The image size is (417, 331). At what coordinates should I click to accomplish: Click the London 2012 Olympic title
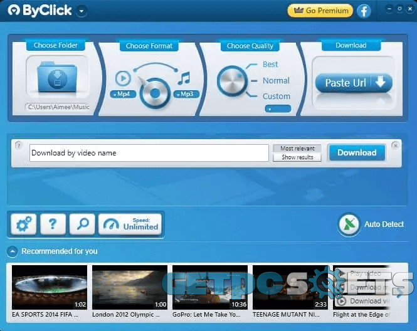coord(126,315)
